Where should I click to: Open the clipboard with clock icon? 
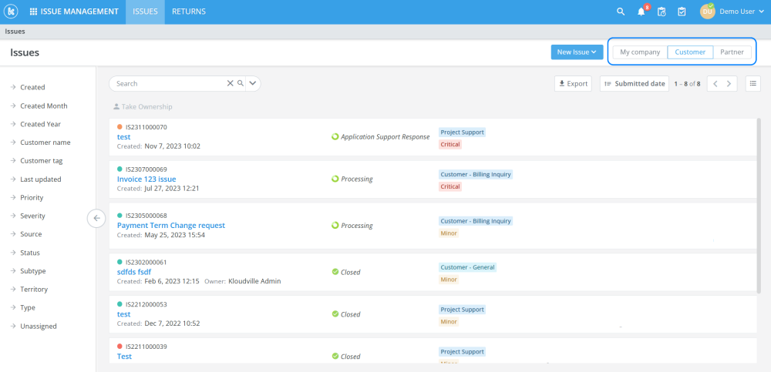pos(661,12)
